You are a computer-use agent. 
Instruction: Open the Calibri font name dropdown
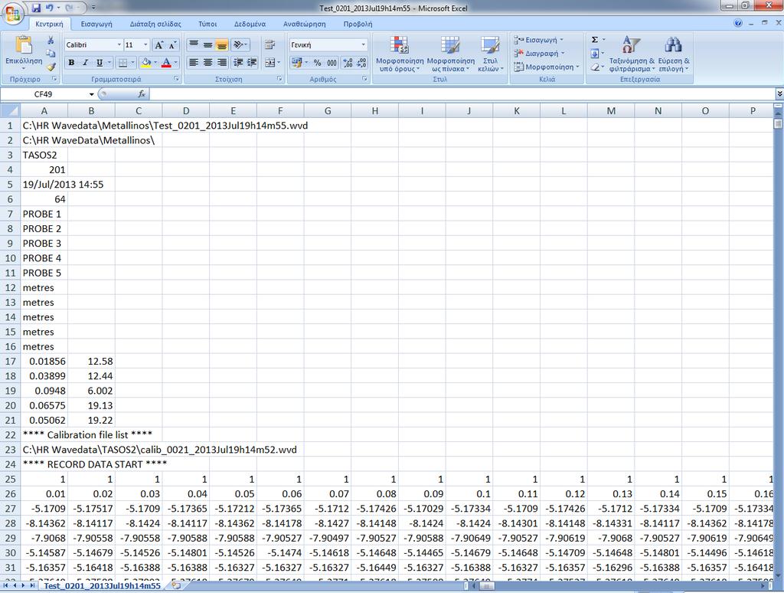pyautogui.click(x=119, y=44)
